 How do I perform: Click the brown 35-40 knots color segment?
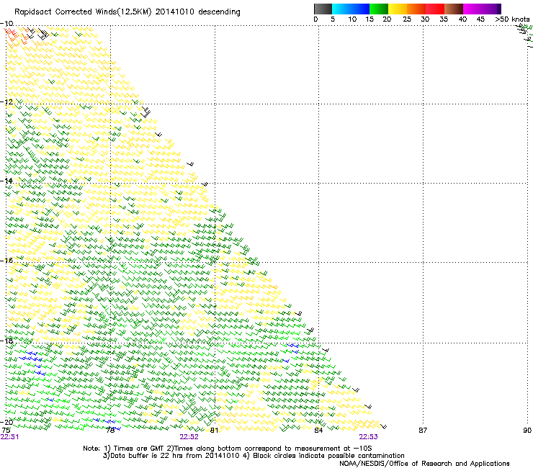[x=454, y=9]
